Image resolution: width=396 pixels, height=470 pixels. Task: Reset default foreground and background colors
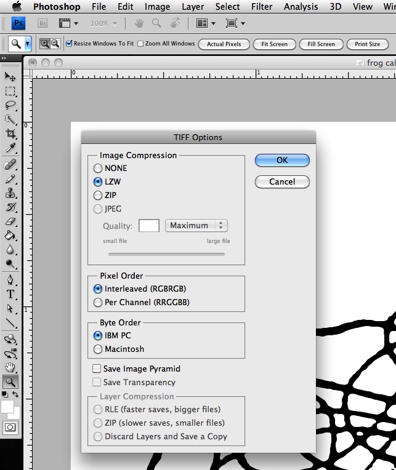5,394
